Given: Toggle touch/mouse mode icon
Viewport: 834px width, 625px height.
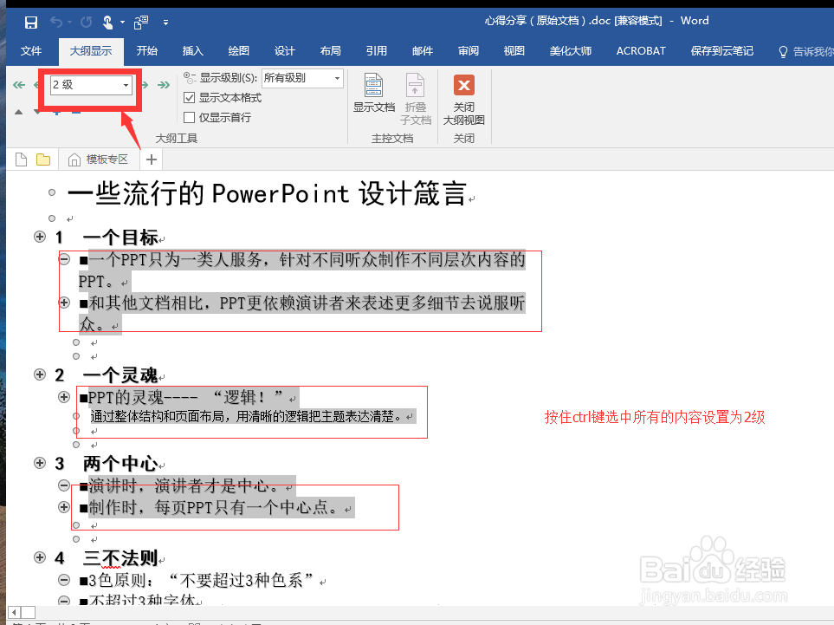Looking at the screenshot, I should coord(107,23).
